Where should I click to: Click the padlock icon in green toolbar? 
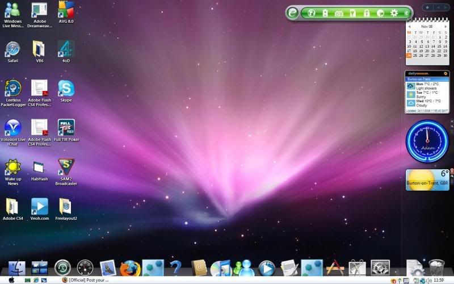point(367,12)
